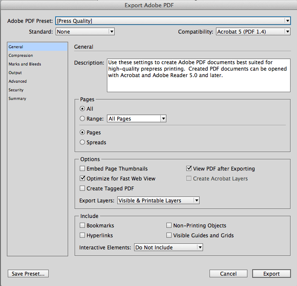Open the Standard dropdown set to None
The width and height of the screenshot is (297, 286).
point(85,31)
